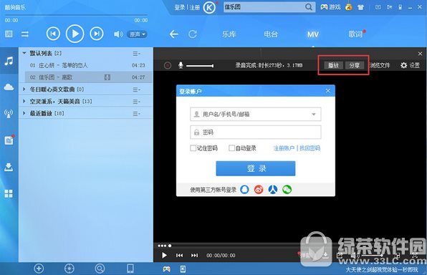
Task: Switch to the 电台 tab
Action: point(271,34)
